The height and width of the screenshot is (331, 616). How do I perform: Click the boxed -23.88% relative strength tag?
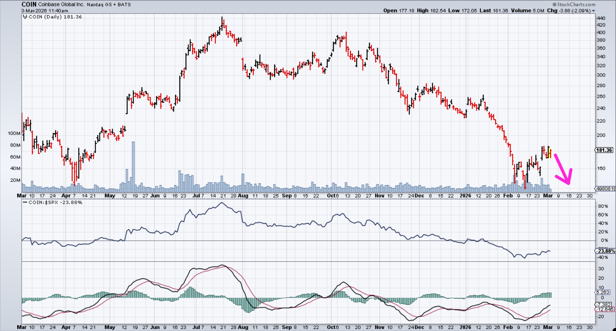pos(605,251)
